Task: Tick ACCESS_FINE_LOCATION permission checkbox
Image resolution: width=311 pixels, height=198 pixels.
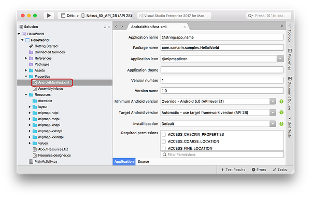Action: coord(164,148)
